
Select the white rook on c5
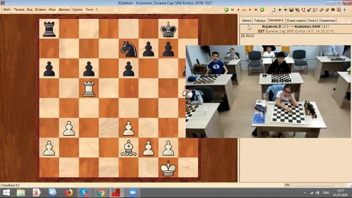[x=89, y=89]
